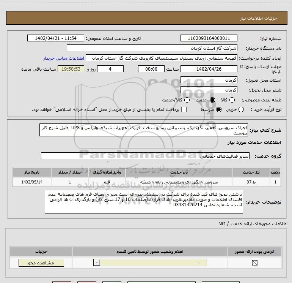Select the کالا/خدمت category radio button
The image size is (292, 283).
187,100
